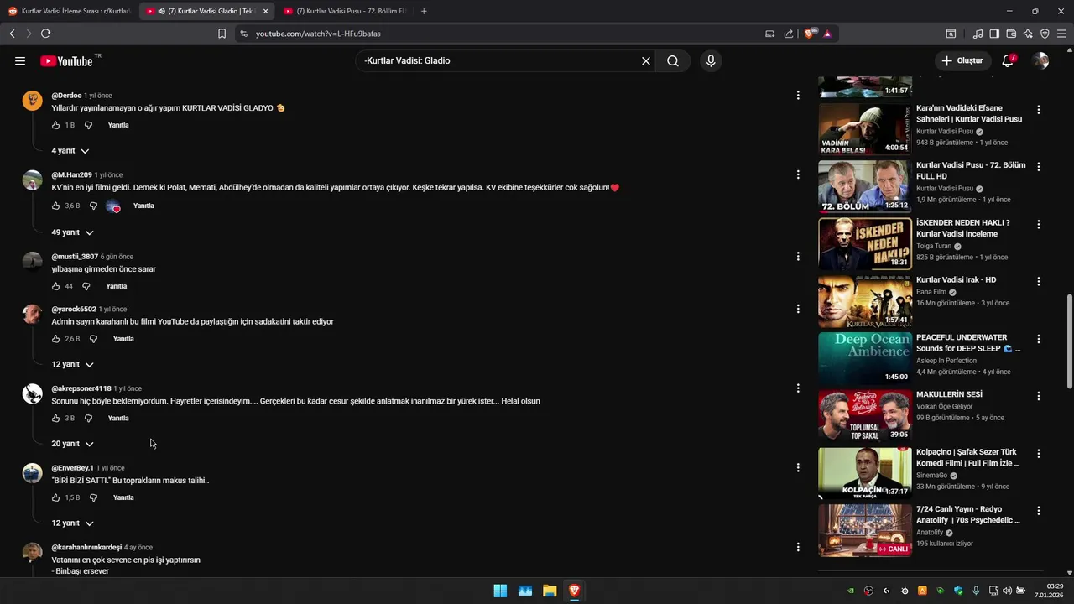Image resolution: width=1074 pixels, height=604 pixels.
Task: Open options menu for @akrepsoner4118 comment
Action: tap(798, 388)
